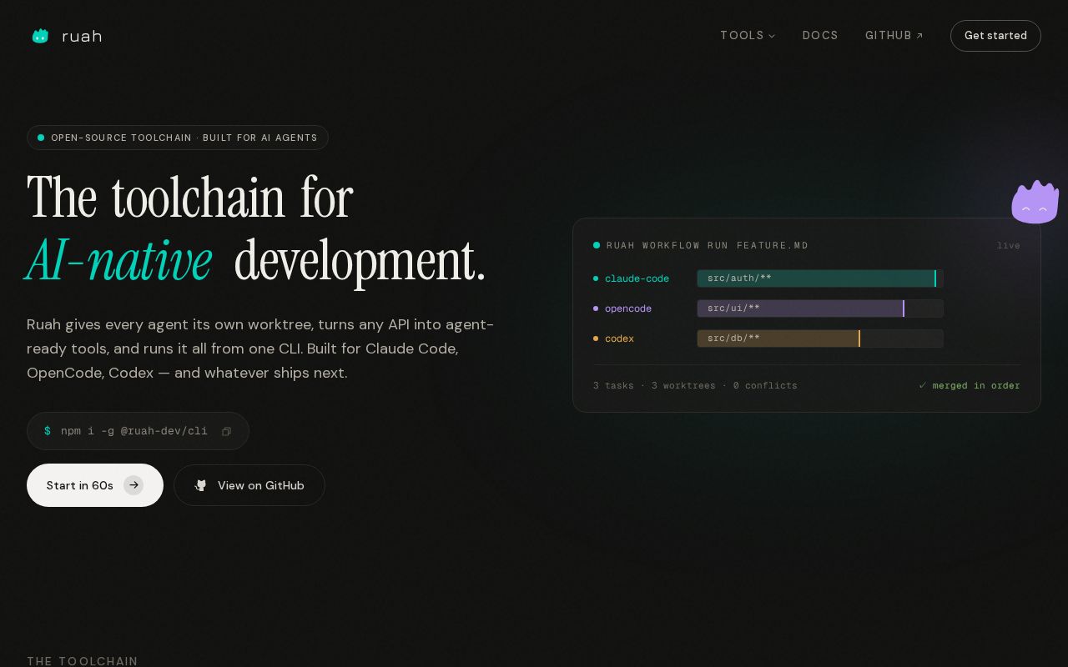The image size is (1068, 667).
Task: Click the teal ruah mascot logo icon
Action: coord(40,36)
